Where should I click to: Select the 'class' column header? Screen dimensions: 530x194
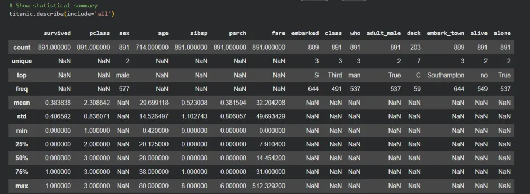[333, 33]
